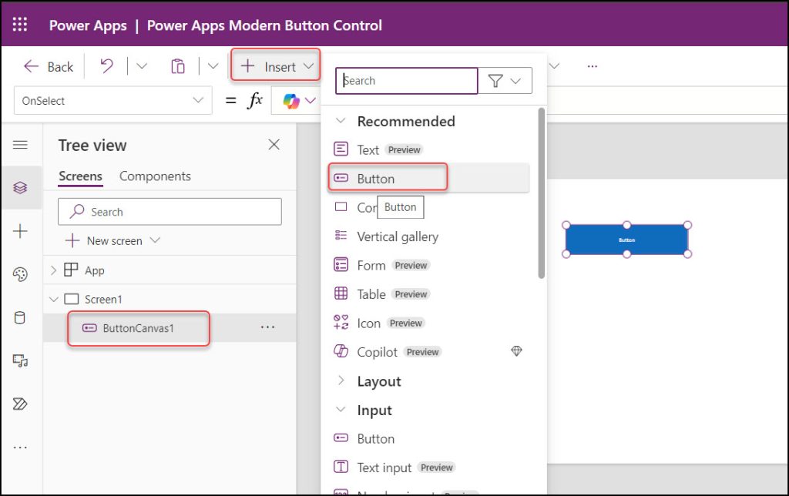Image resolution: width=789 pixels, height=496 pixels.
Task: Click the fx formula icon
Action: pyautogui.click(x=255, y=101)
